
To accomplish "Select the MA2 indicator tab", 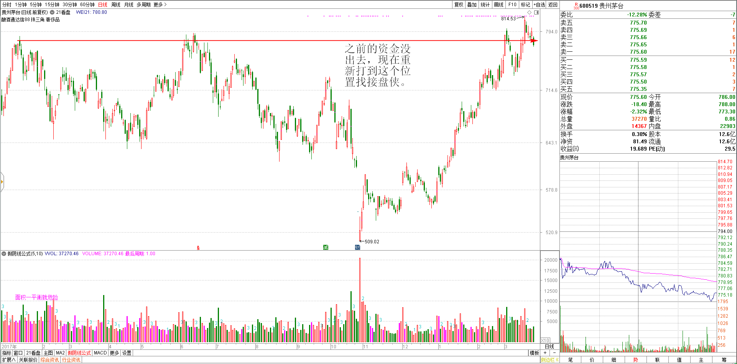I will point(61,353).
